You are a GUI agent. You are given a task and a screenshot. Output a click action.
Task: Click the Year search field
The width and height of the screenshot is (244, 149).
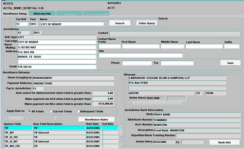[34, 24]
